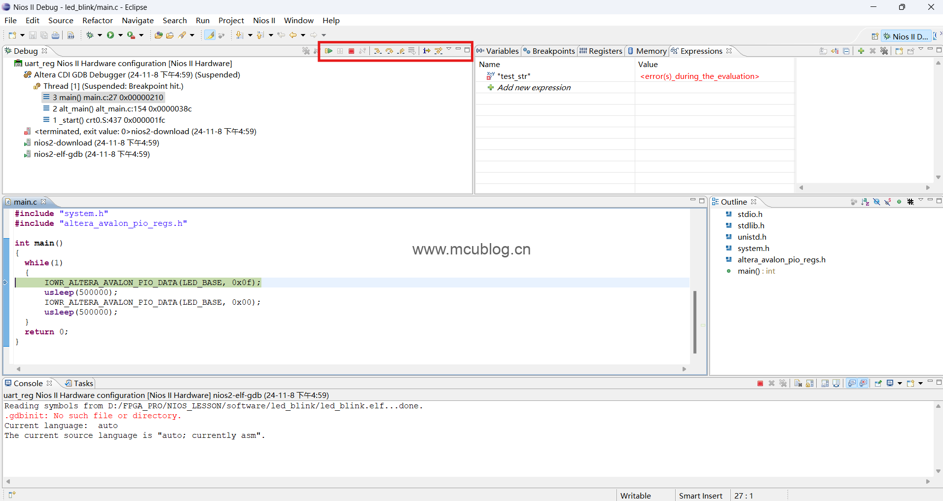Open the File menu
Viewport: 943px width, 501px height.
[10, 20]
